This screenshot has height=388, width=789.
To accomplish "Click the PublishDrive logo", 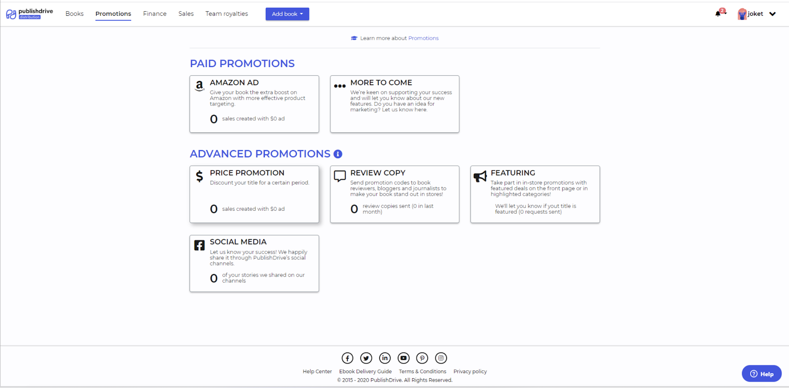I will click(30, 14).
